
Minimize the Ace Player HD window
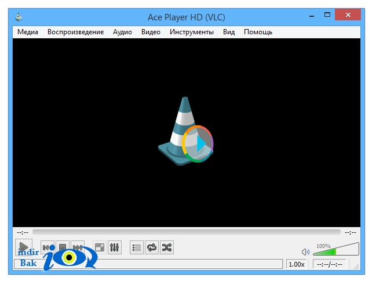(x=312, y=15)
